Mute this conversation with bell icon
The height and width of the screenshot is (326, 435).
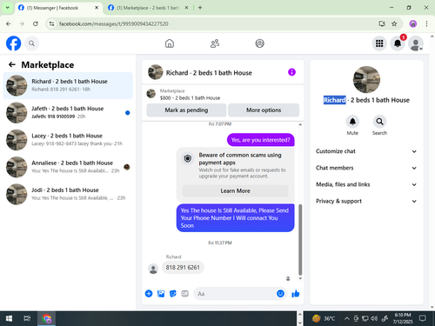(x=352, y=122)
